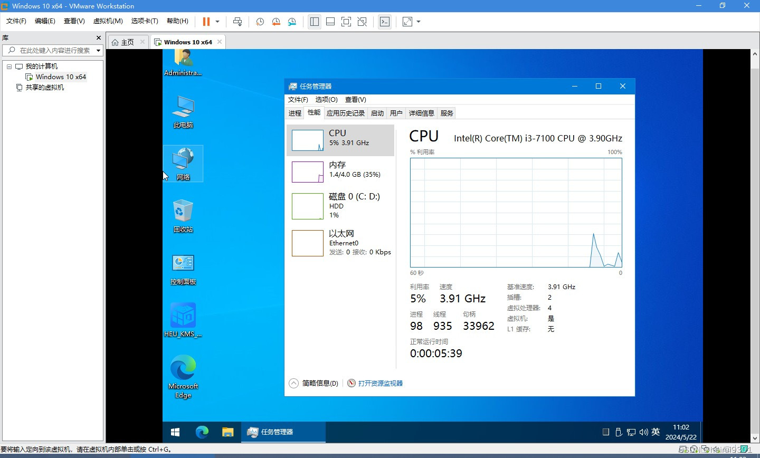Click the VM view vertical scrollbar down arrow
Viewport: 760px width, 458px height.
click(755, 438)
